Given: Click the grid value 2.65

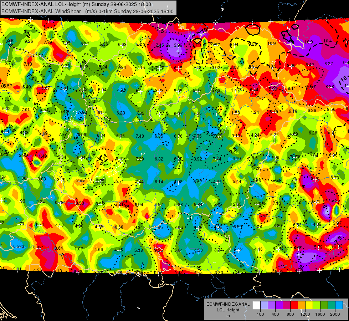Looking at the screenshot, I should click(237, 204).
